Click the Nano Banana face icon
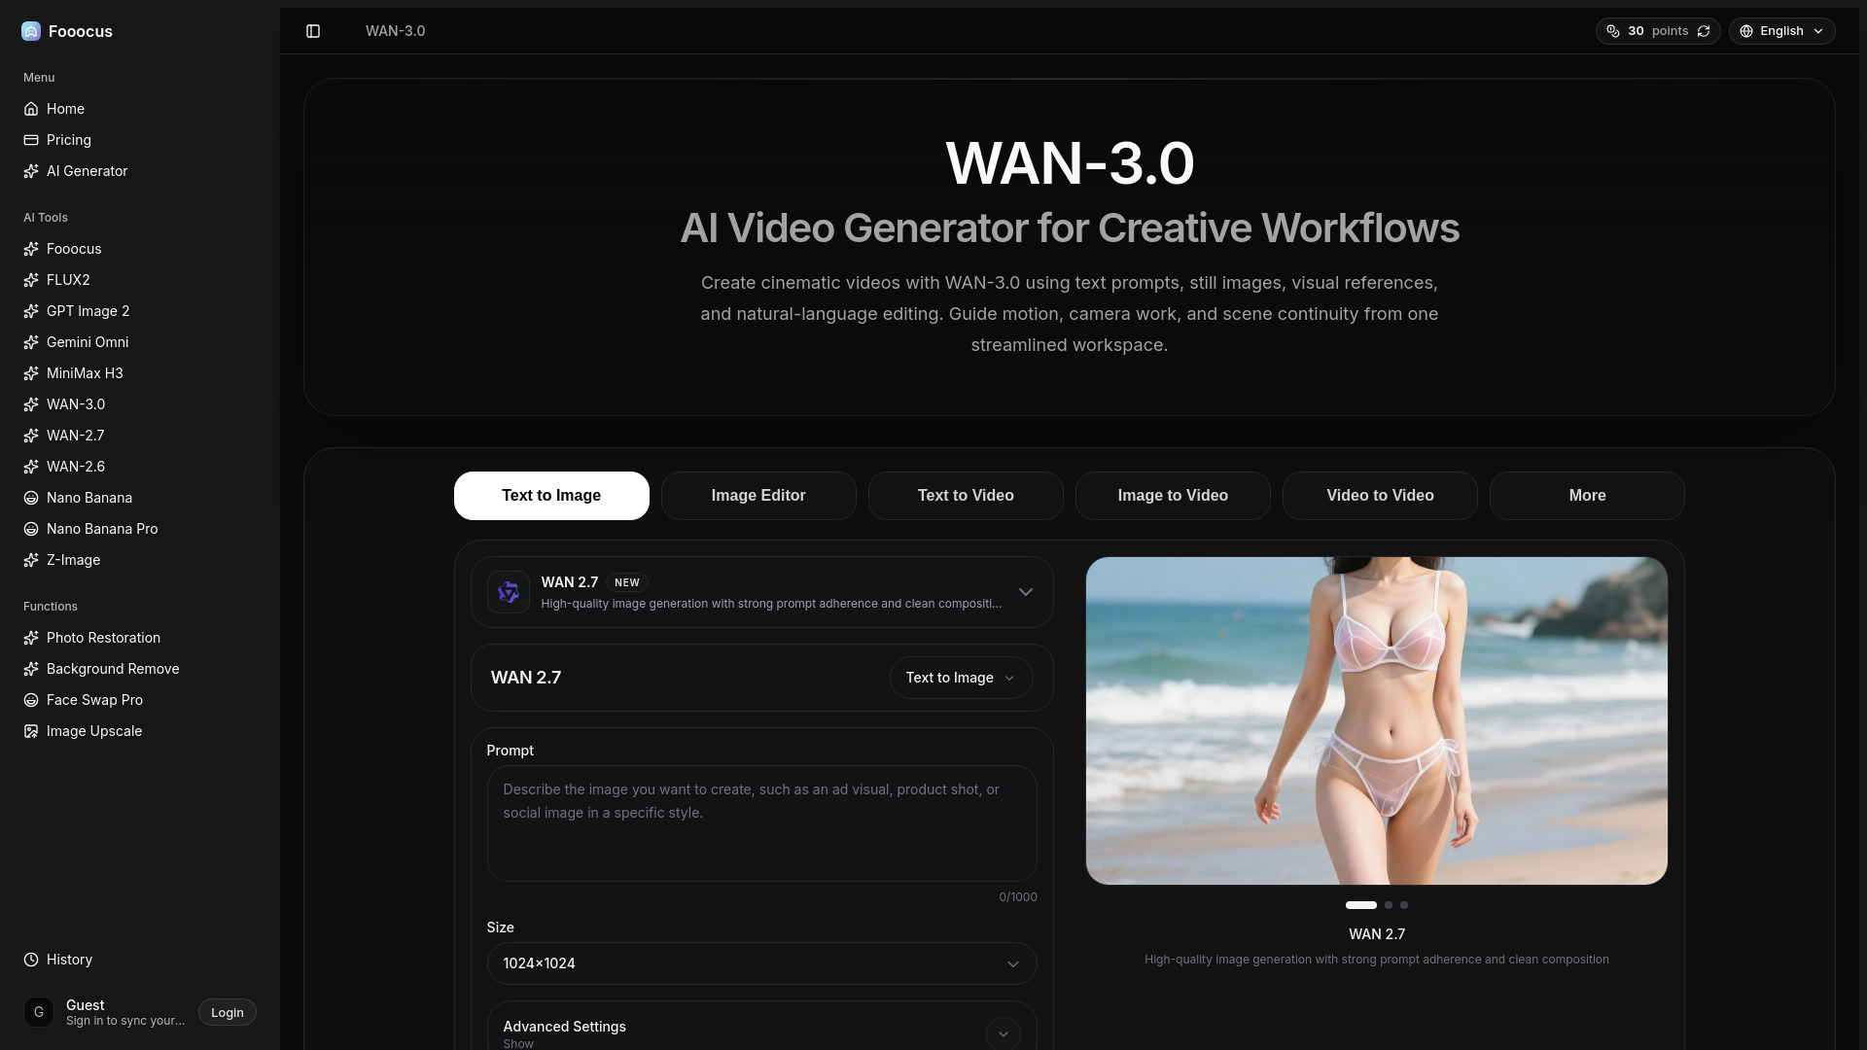The height and width of the screenshot is (1050, 1867). (x=31, y=498)
